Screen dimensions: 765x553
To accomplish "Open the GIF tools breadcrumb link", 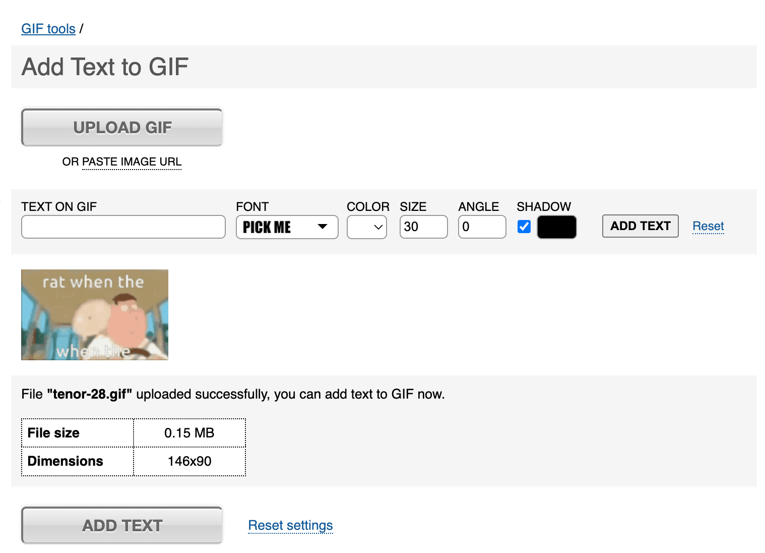I will [48, 29].
